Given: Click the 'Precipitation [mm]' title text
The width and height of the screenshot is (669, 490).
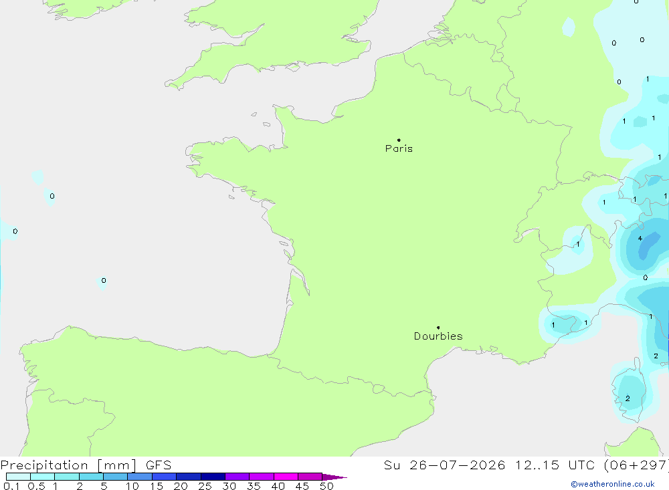Looking at the screenshot, I should (x=68, y=465).
